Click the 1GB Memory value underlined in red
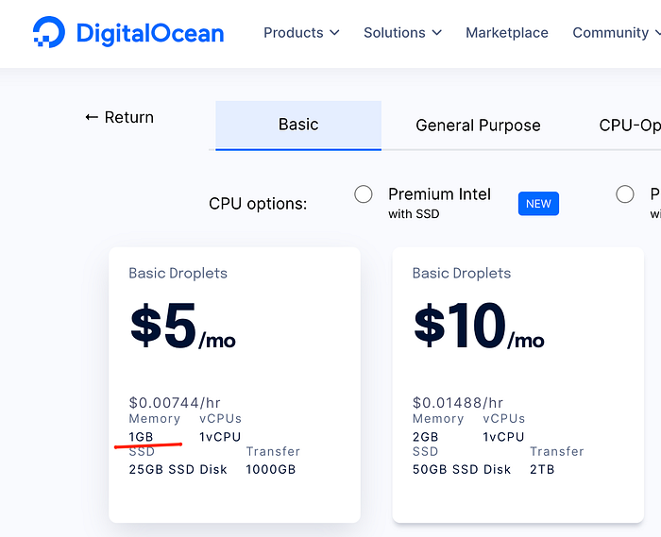661x537 pixels. (x=141, y=437)
